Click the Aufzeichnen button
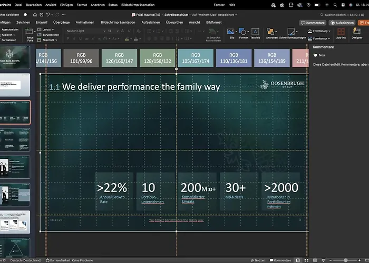This screenshot has height=263, width=369. click(342, 23)
